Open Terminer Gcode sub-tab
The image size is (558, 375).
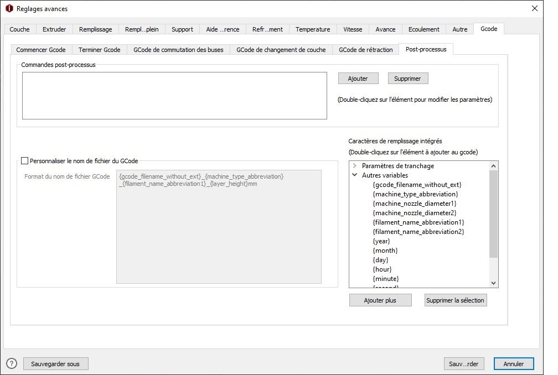click(x=99, y=50)
